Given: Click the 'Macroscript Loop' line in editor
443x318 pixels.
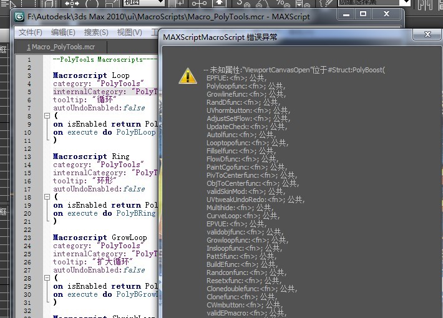Looking at the screenshot, I should pos(91,75).
